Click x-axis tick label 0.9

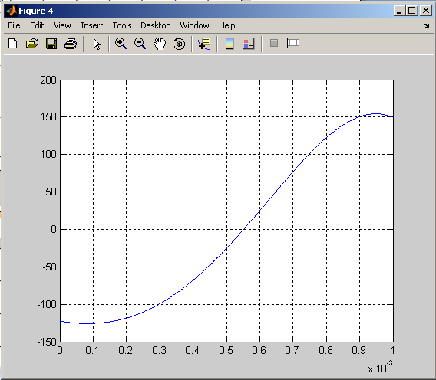pos(358,350)
